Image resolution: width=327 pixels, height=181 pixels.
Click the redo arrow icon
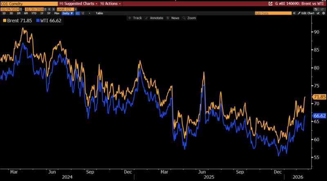pos(322,9)
